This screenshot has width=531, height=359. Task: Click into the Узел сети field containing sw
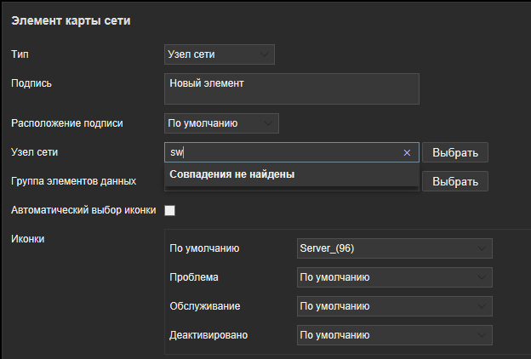coord(281,153)
